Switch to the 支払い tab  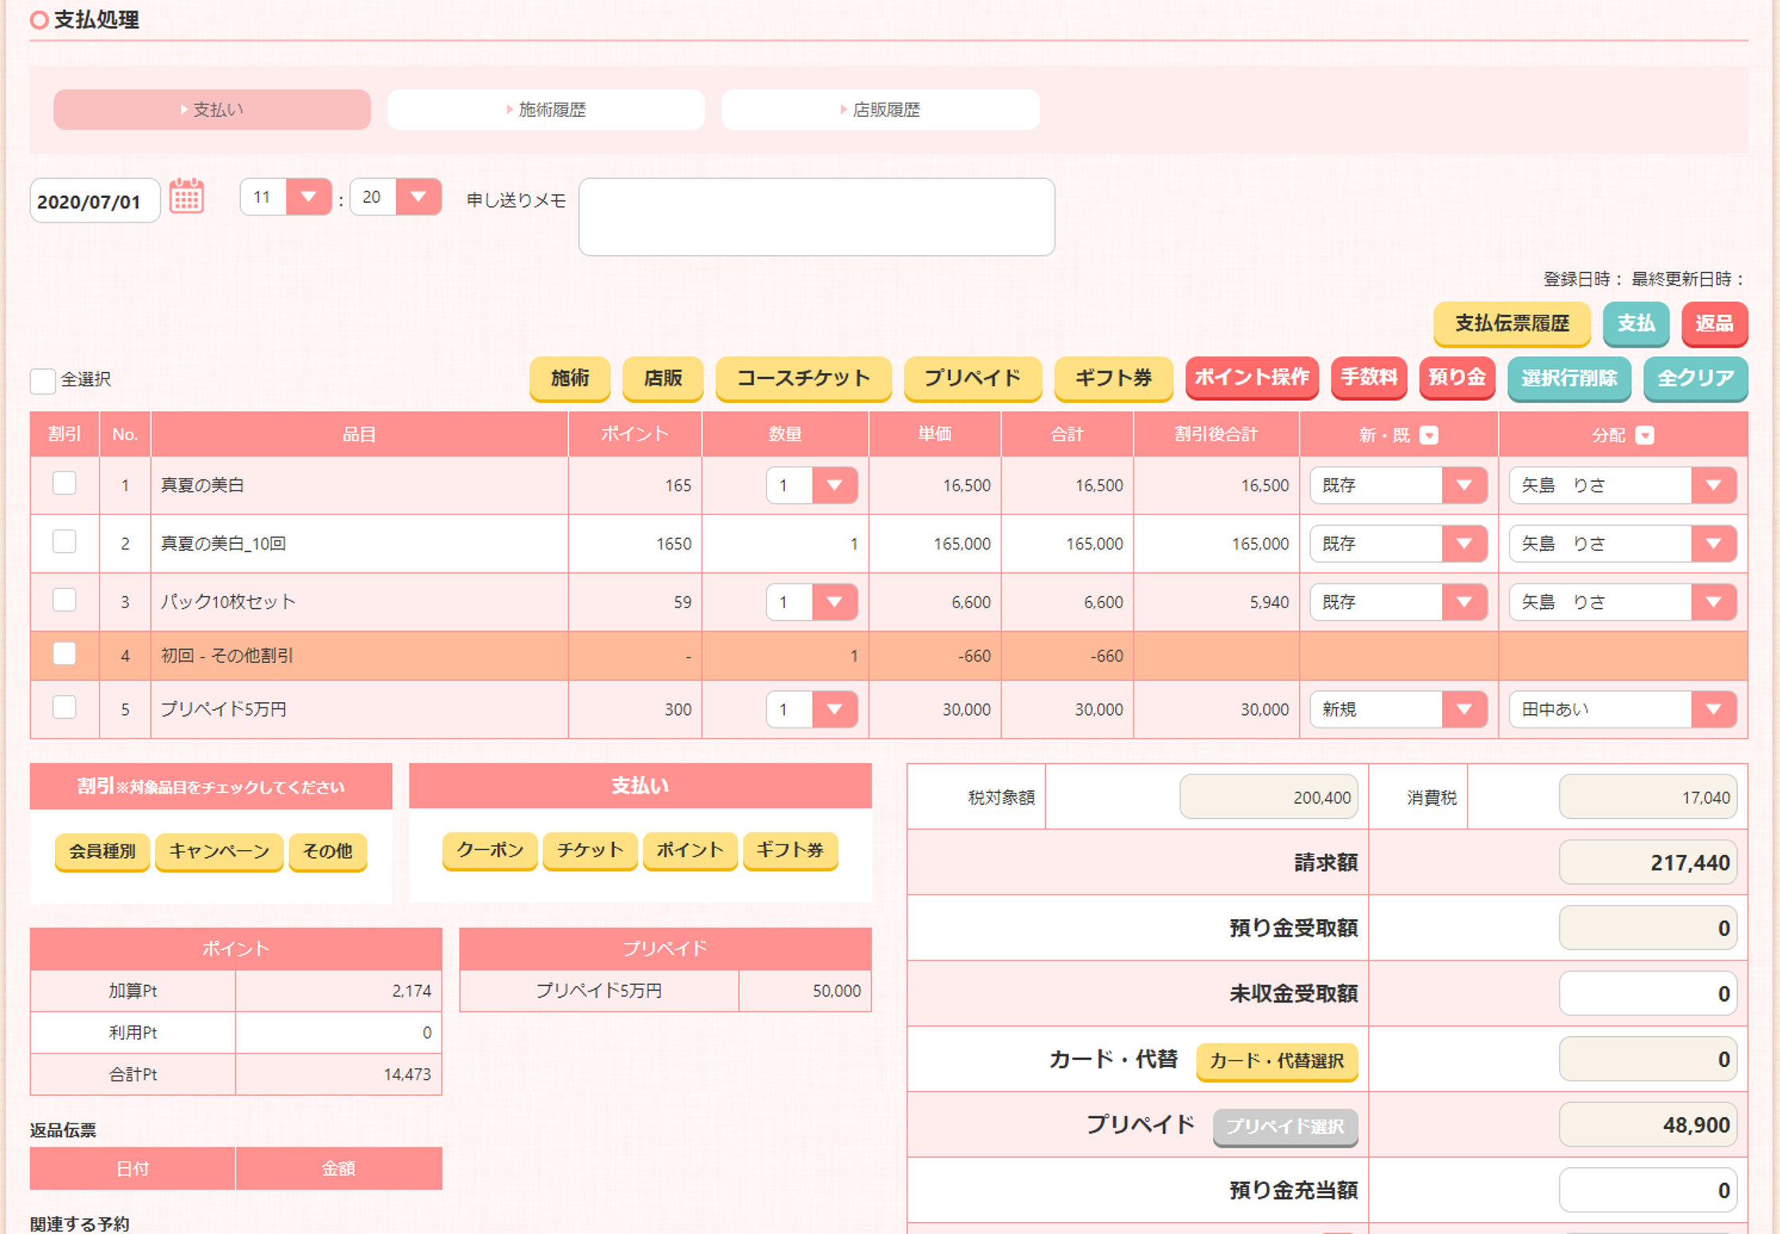tap(212, 110)
